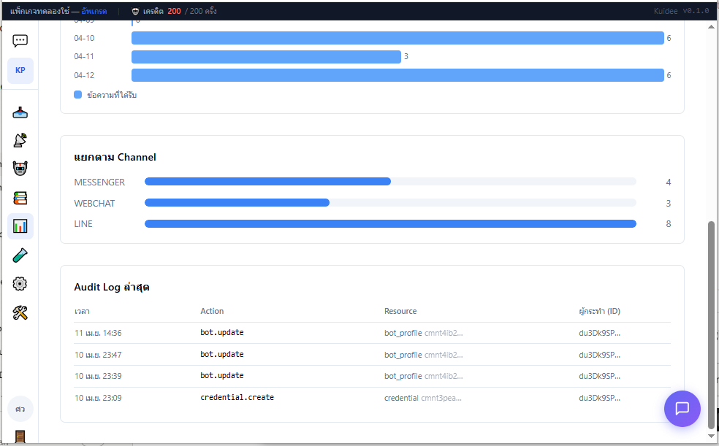Image resolution: width=719 pixels, height=446 pixels.
Task: Click the scrollbar down arrow
Action: [711, 437]
